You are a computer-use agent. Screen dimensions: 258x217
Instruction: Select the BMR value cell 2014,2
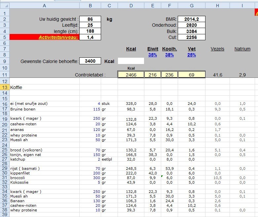[192, 19]
